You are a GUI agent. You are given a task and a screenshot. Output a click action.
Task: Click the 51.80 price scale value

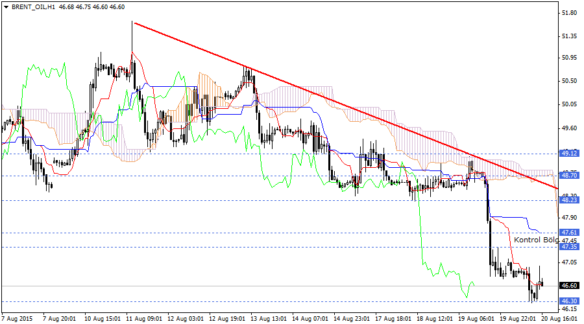click(x=569, y=13)
